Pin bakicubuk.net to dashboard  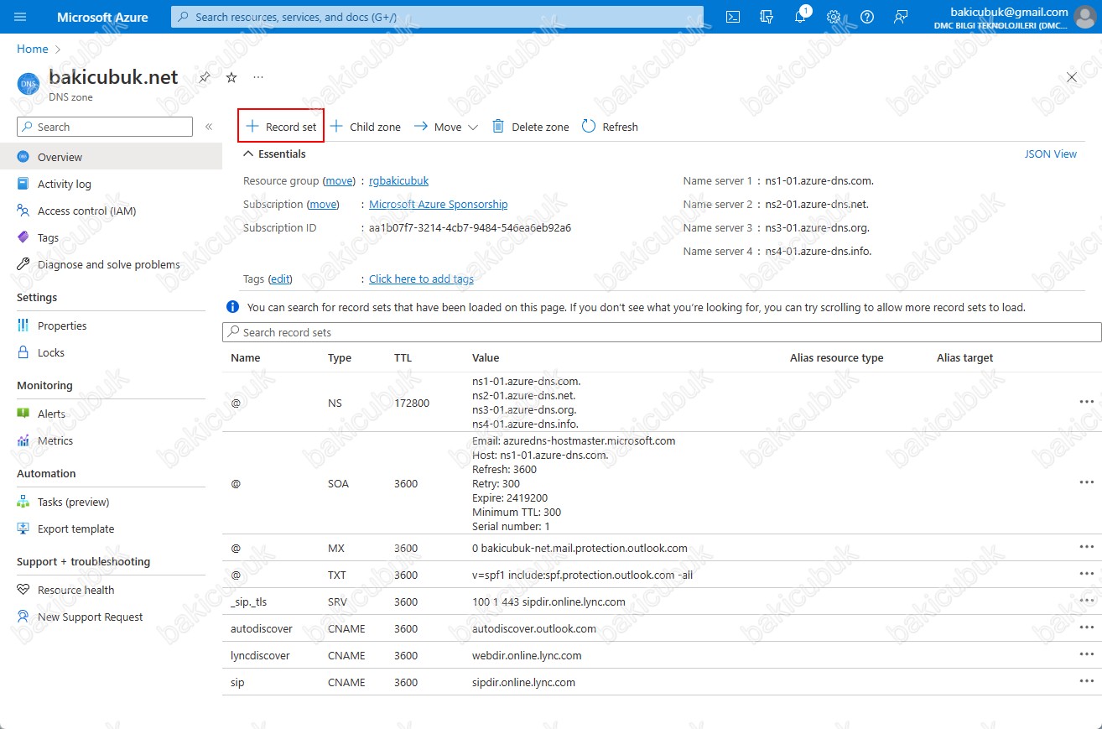click(x=205, y=77)
